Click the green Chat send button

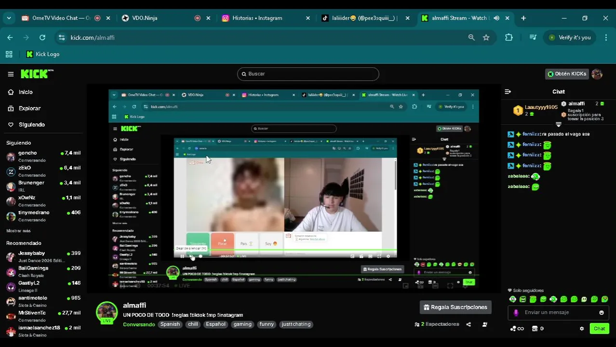coord(599,329)
